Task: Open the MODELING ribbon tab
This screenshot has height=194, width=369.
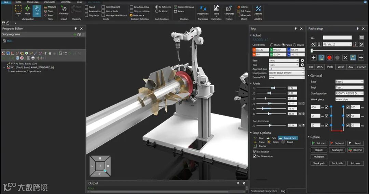Action: 33,2
